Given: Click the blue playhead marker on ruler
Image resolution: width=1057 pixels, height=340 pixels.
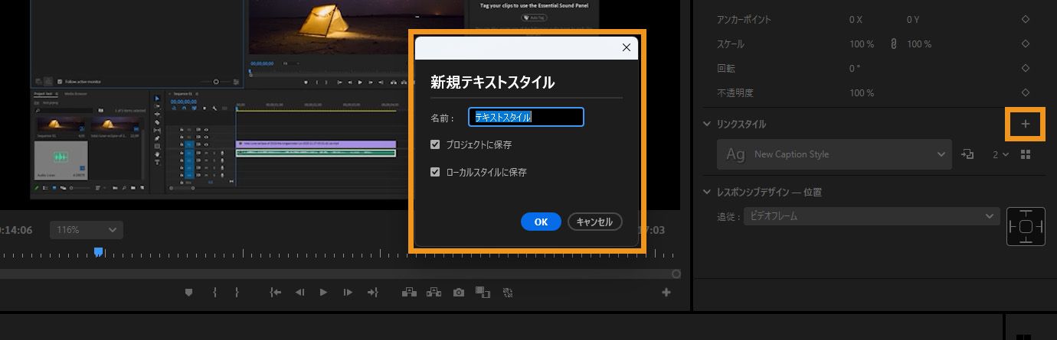Looking at the screenshot, I should pos(99,252).
